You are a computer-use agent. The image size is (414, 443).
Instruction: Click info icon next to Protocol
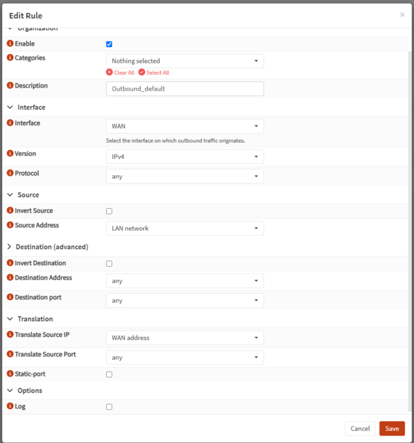tap(10, 173)
